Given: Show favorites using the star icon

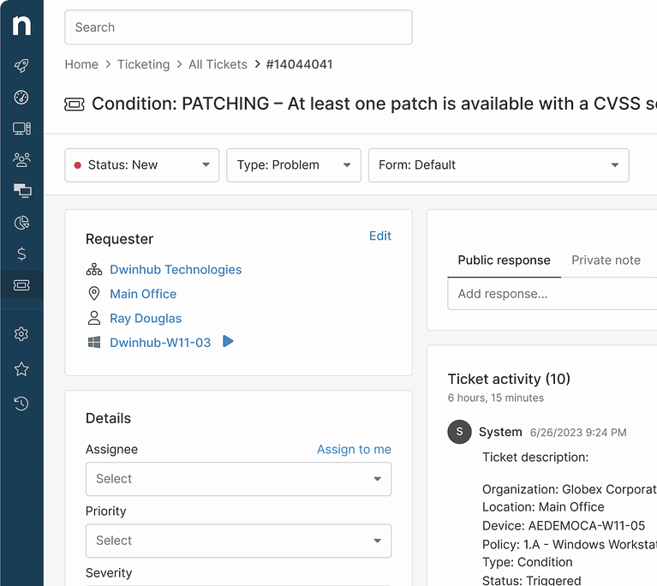Looking at the screenshot, I should coord(21,369).
